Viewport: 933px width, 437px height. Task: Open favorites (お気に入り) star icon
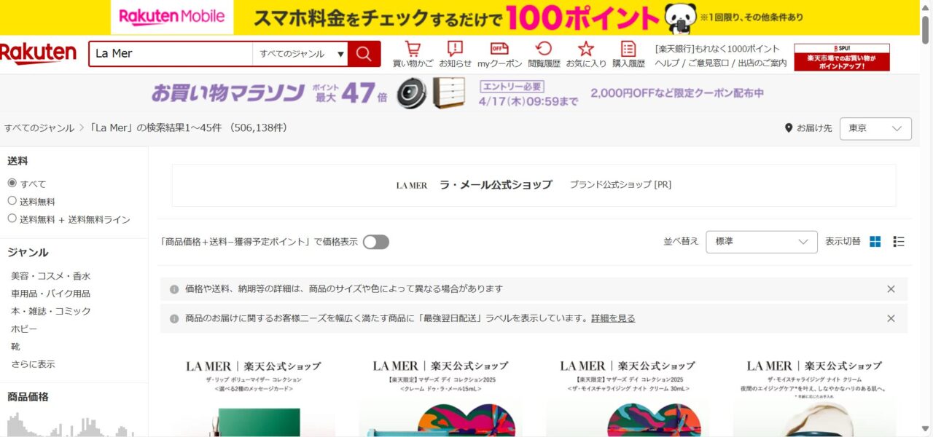586,55
